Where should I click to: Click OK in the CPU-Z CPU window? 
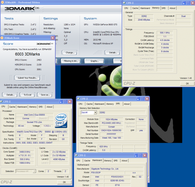[64, 182]
